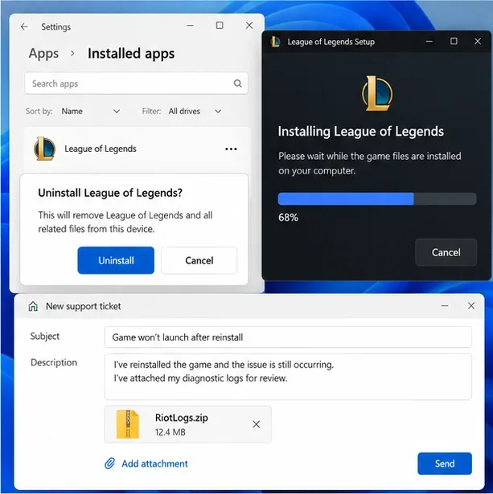Image resolution: width=493 pixels, height=494 pixels.
Task: Click the home icon in support ticket window
Action: (x=33, y=306)
